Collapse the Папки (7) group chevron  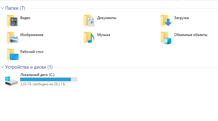coord(2,8)
